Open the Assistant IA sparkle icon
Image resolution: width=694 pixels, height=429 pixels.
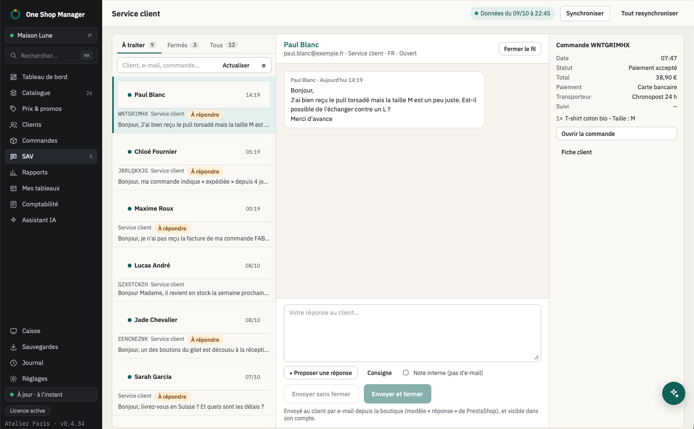13,220
